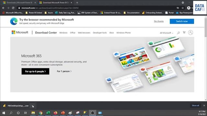Dismiss the Edge banner with No thanks
Image resolution: width=207 pixels, height=116 pixels.
point(159,21)
